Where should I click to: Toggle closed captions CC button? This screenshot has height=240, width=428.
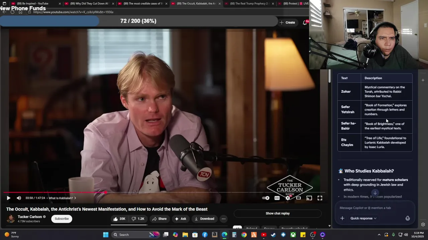pos(277,198)
